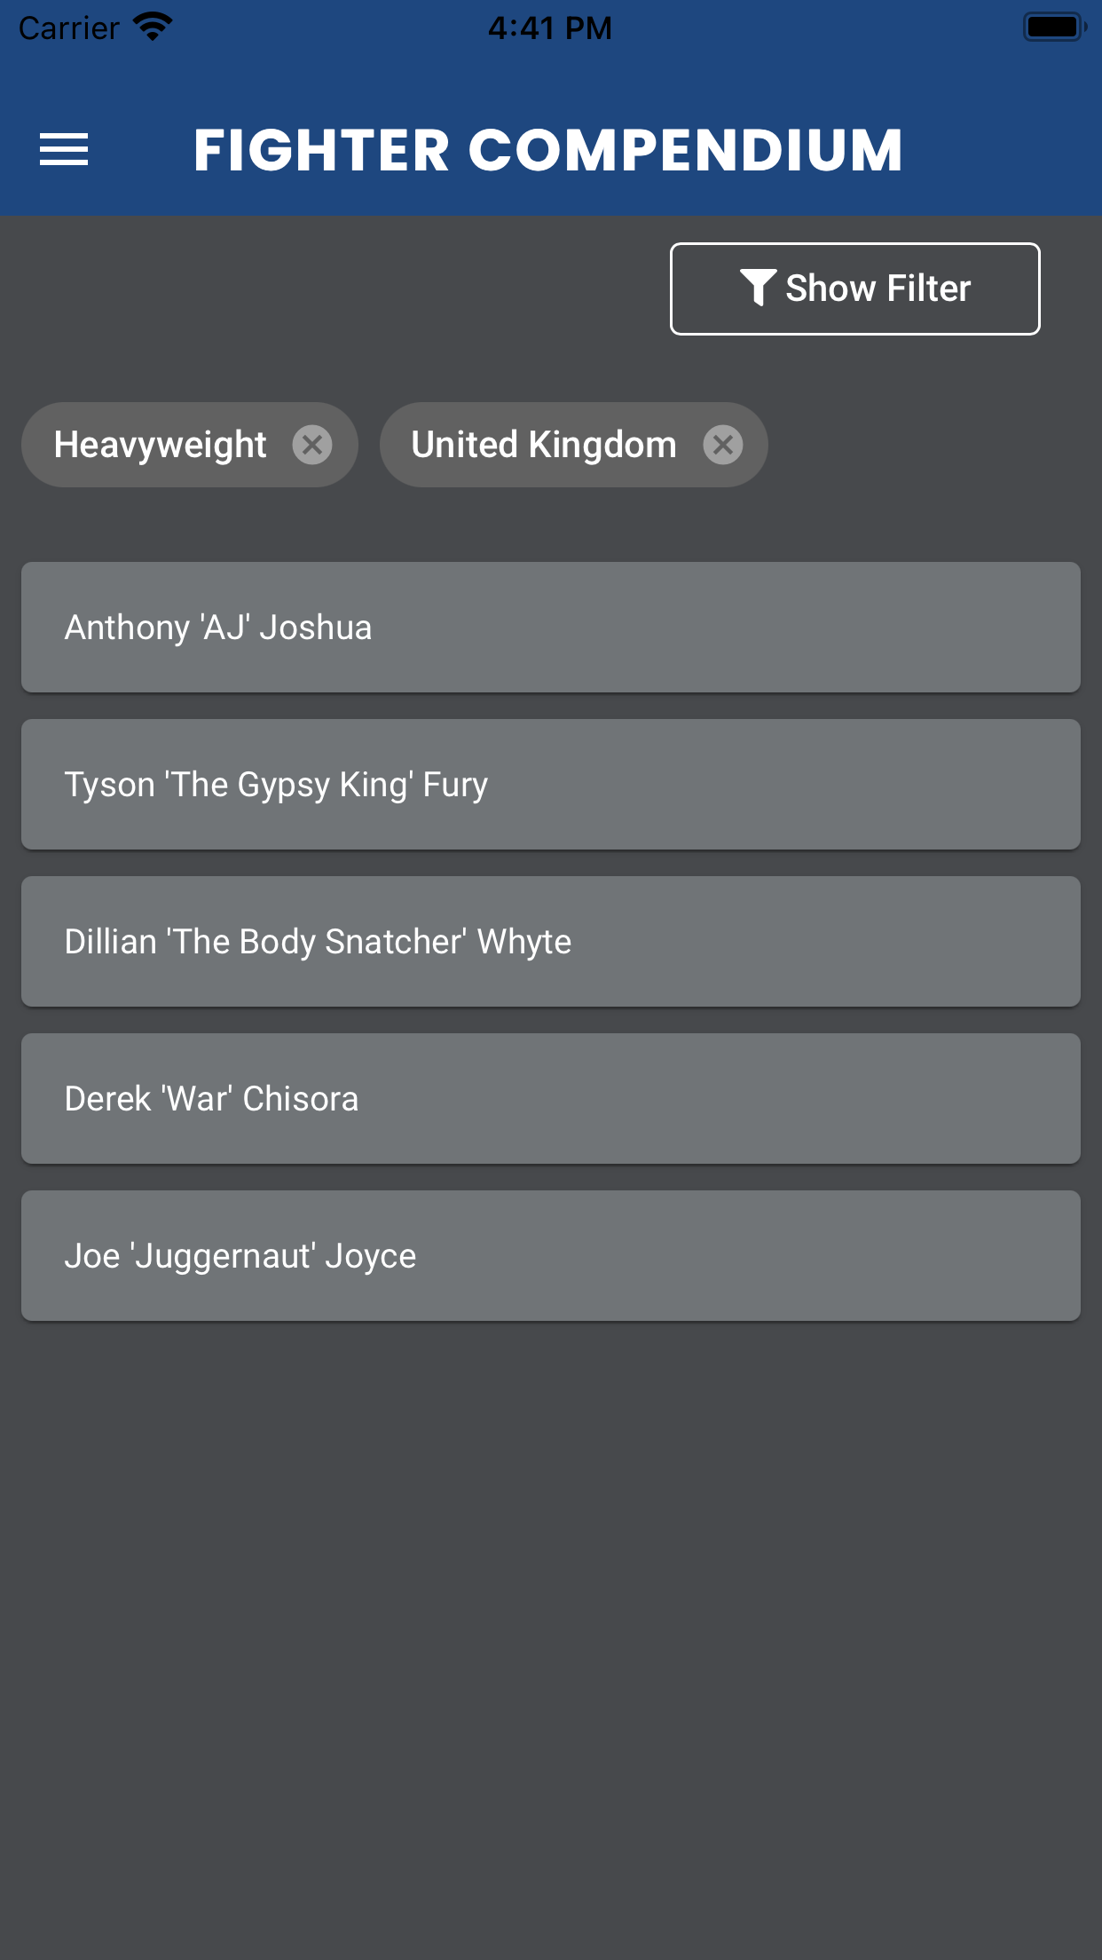Tap the Fighter Compendium title
The width and height of the screenshot is (1102, 1960).
pyautogui.click(x=548, y=149)
